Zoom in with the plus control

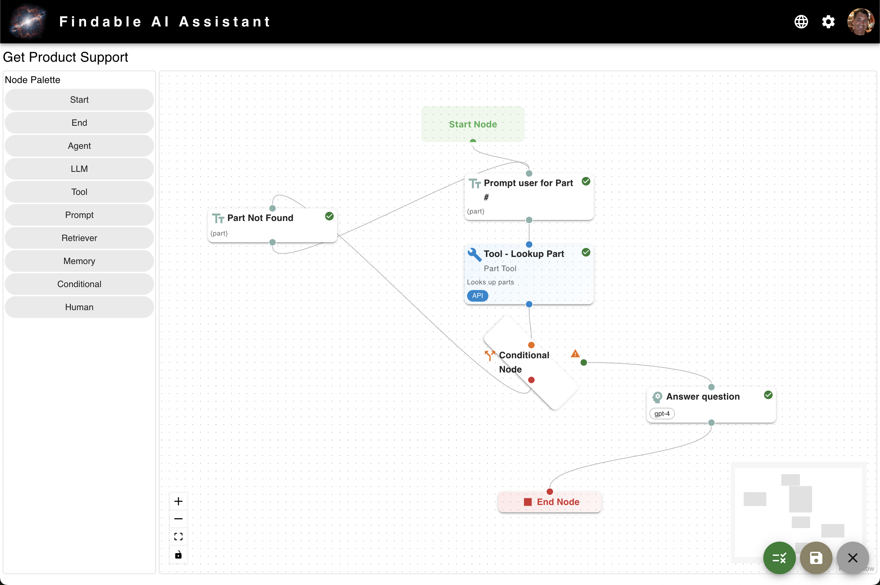[x=178, y=501]
